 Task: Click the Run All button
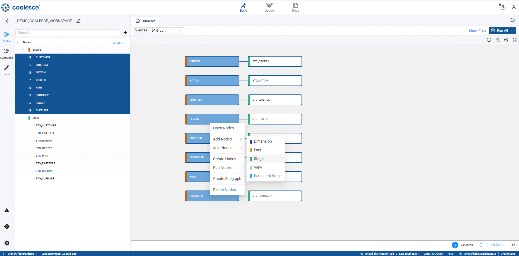(499, 31)
